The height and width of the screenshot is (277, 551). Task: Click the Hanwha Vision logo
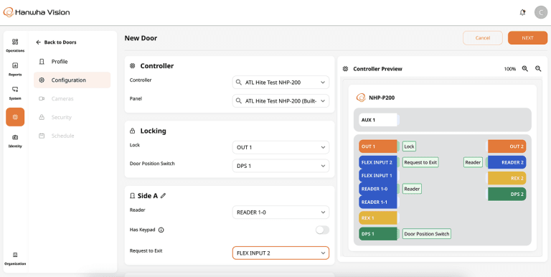37,12
